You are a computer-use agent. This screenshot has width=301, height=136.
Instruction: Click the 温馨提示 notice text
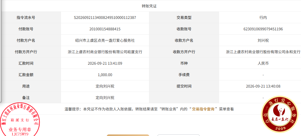[149, 109]
